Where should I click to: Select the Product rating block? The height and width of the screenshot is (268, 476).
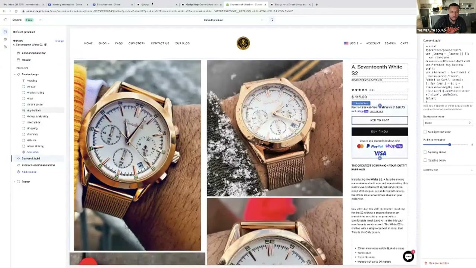click(x=35, y=92)
